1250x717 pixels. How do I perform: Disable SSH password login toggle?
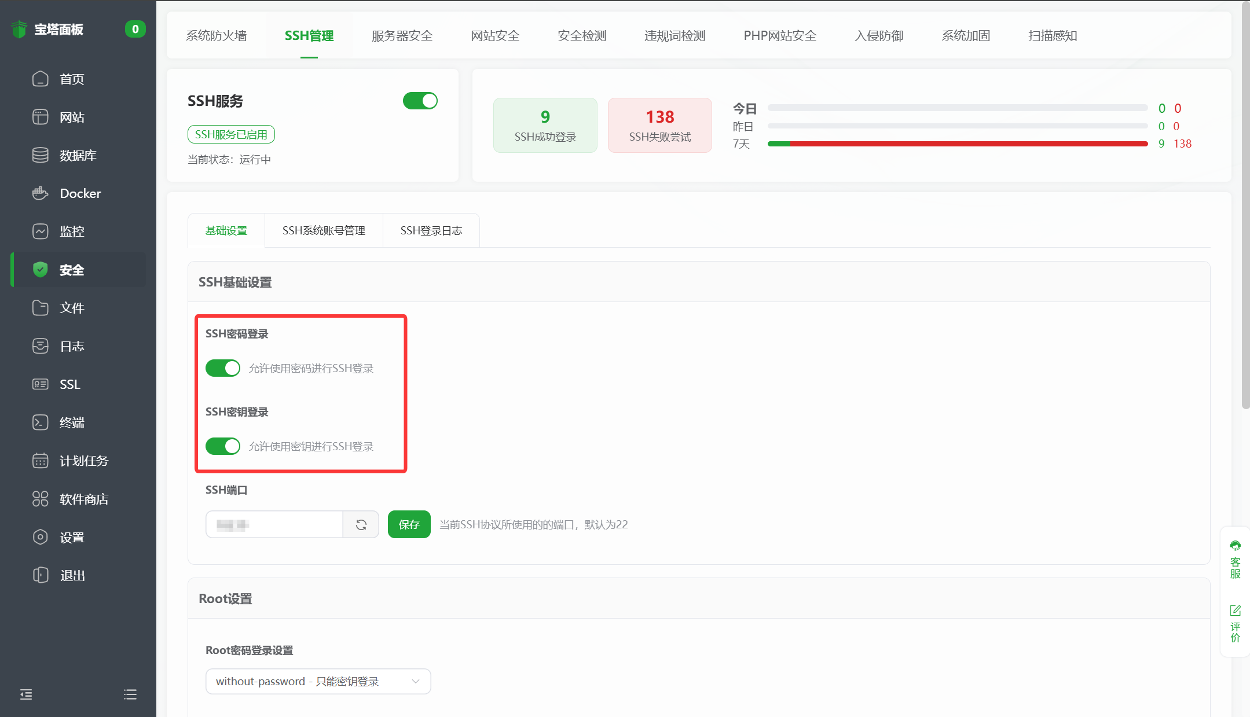223,368
